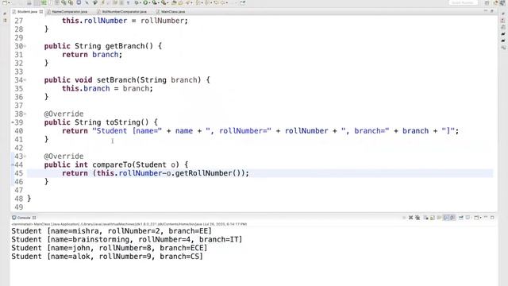
Task: Click the '@Override' annotation on line 38
Action: point(63,114)
